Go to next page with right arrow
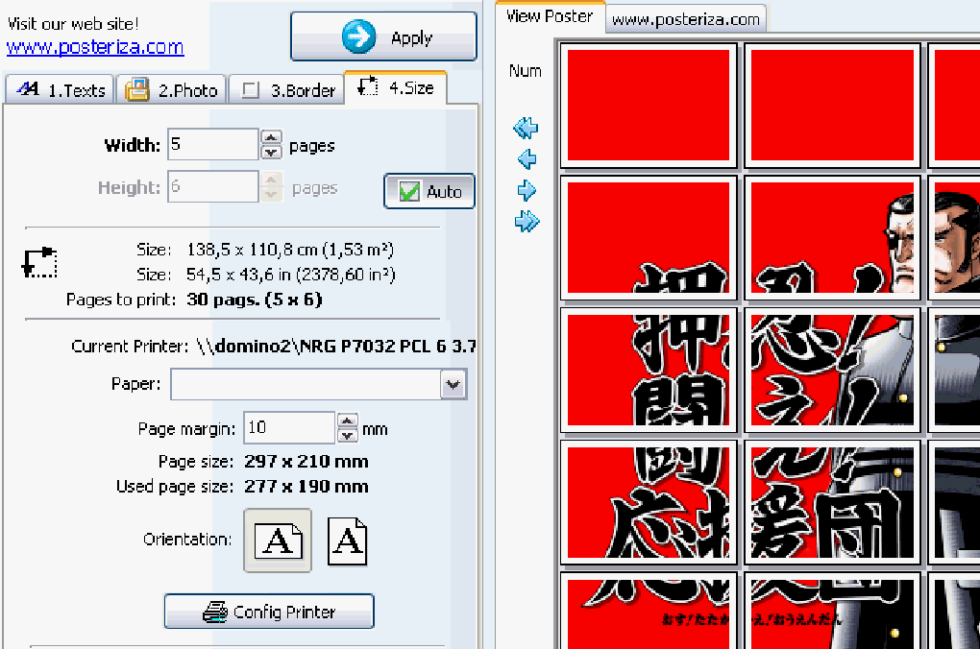The height and width of the screenshot is (649, 980). click(527, 190)
